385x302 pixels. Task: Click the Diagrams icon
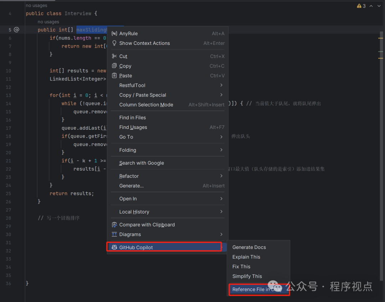coord(114,234)
